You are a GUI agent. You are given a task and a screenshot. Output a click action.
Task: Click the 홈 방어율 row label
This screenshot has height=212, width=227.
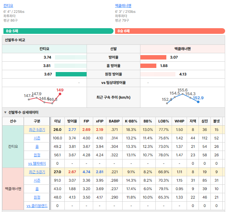113,66
